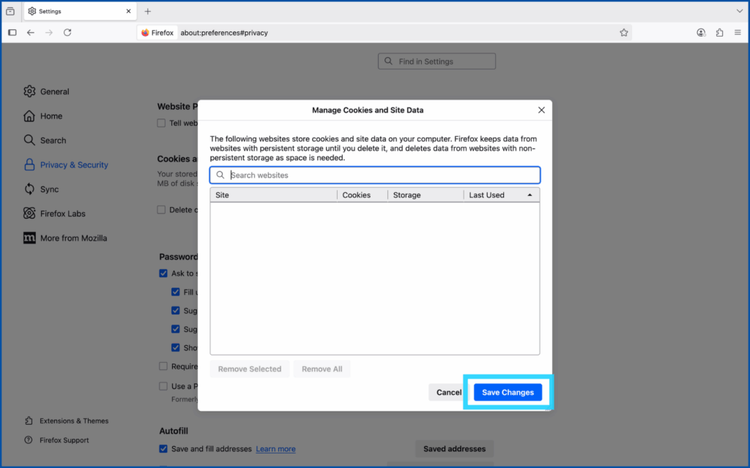The image size is (750, 468).
Task: Toggle the Ask to save passwords checkbox
Action: [x=163, y=273]
